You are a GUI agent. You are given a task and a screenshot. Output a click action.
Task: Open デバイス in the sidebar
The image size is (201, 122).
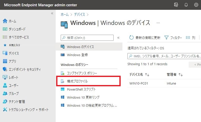coord(14,53)
